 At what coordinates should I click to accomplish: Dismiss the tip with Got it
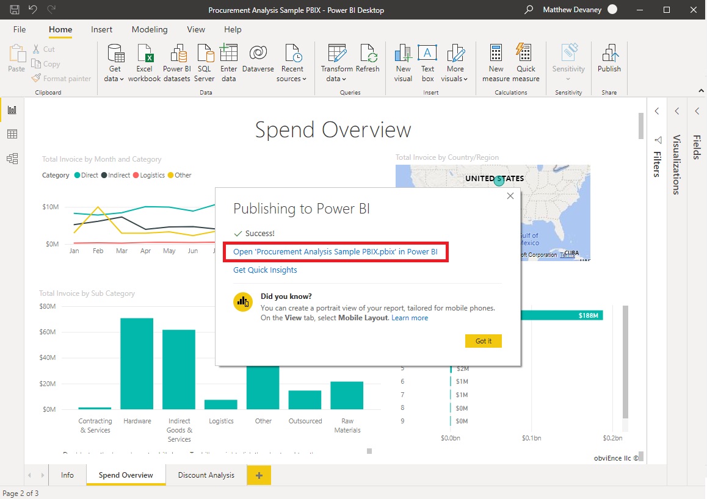pos(483,341)
